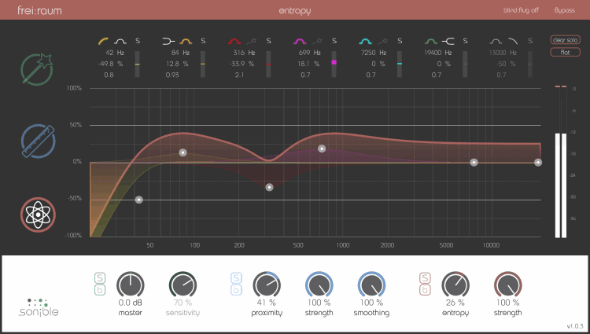Click 699 Hz band gain slider
The width and height of the screenshot is (590, 334).
(334, 64)
